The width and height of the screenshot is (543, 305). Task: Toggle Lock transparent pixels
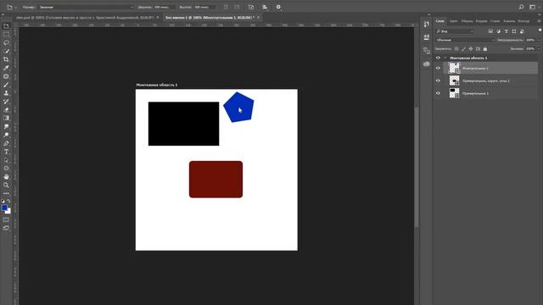coord(456,49)
